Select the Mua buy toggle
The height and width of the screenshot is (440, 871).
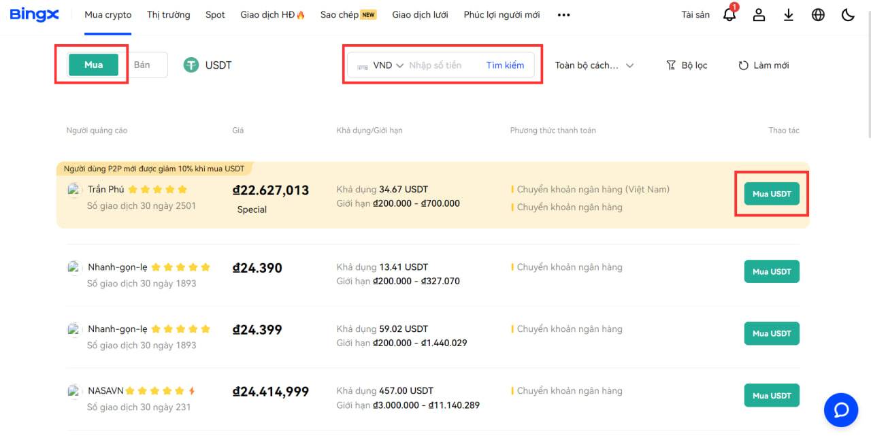(93, 65)
